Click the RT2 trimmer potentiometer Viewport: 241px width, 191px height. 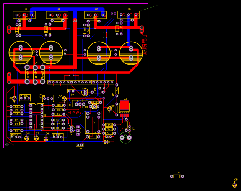(58, 137)
